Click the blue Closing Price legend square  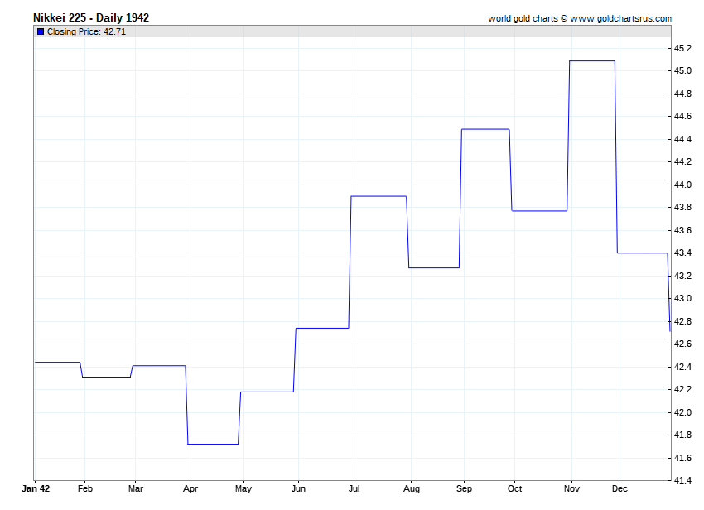[41, 31]
